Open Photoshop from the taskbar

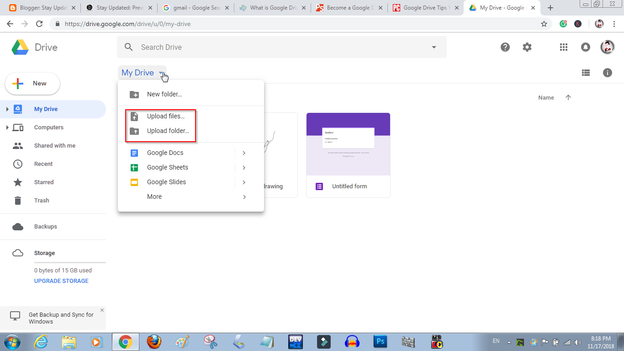click(x=380, y=341)
